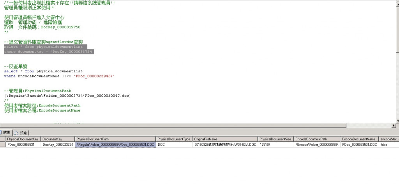Select the EncodeDocumentName column header
399x185 pixels.
pos(359,139)
